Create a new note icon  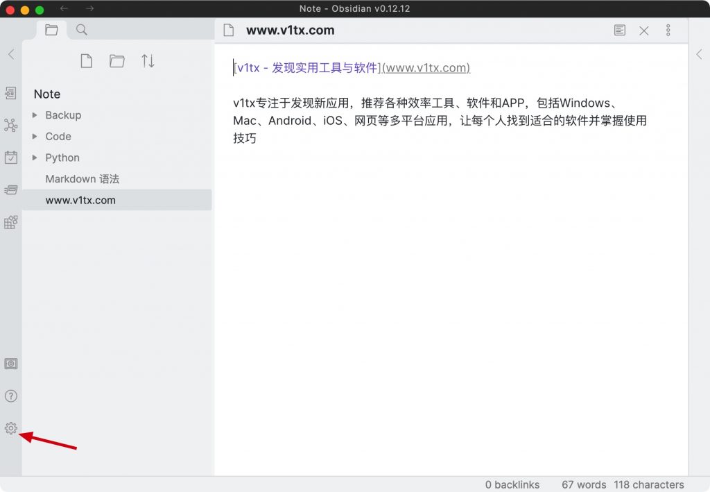pyautogui.click(x=87, y=60)
